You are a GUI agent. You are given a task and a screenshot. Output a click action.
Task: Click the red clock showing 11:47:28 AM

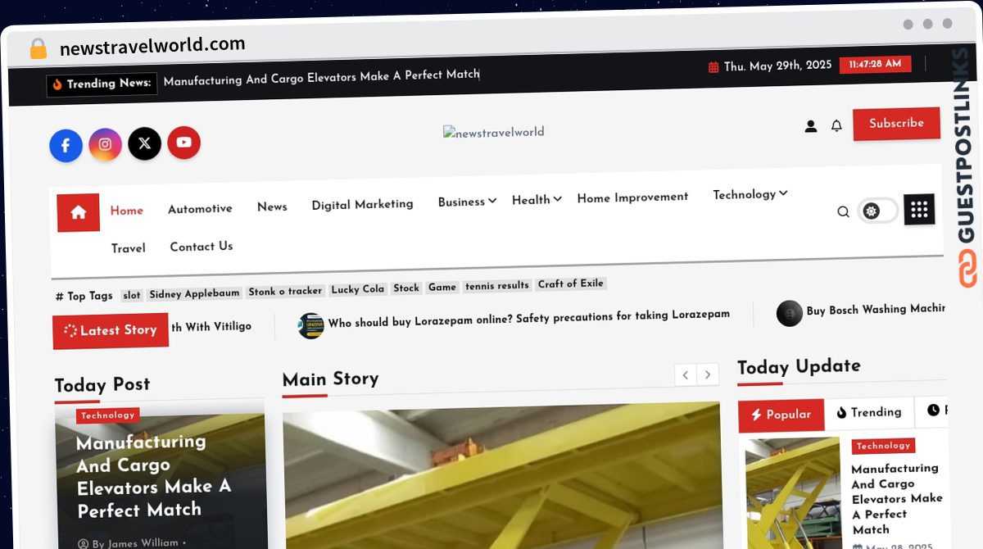coord(875,64)
